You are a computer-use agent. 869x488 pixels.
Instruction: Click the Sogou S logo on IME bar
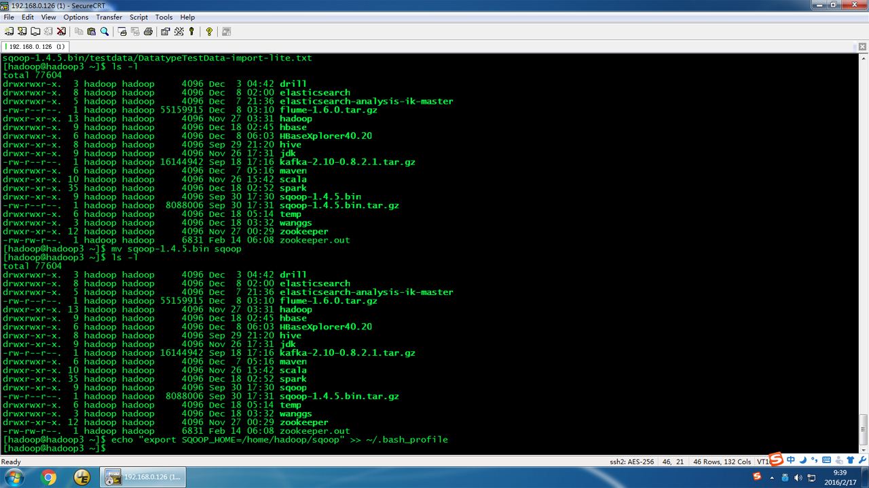pos(777,459)
